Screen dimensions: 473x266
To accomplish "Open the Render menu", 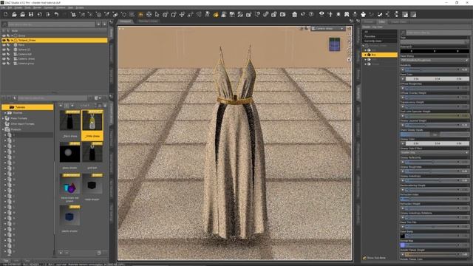I will tap(37, 7).
